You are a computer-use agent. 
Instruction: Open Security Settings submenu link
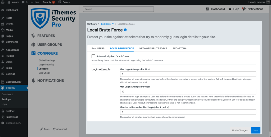(6, 100)
